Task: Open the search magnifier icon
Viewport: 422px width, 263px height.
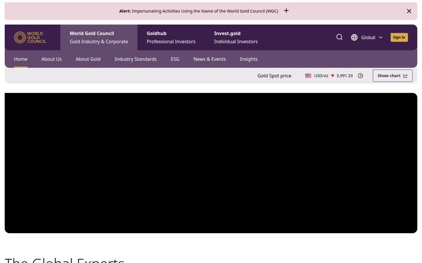Action: click(x=339, y=37)
